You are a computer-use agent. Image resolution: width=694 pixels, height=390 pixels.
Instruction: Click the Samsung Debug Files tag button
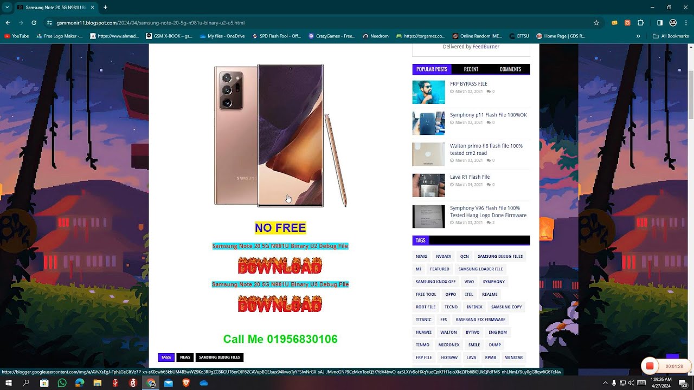[x=500, y=256]
